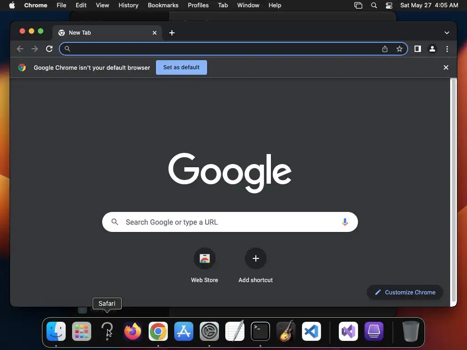Open Launchpad from the dock
This screenshot has width=467, height=350.
pyautogui.click(x=82, y=331)
